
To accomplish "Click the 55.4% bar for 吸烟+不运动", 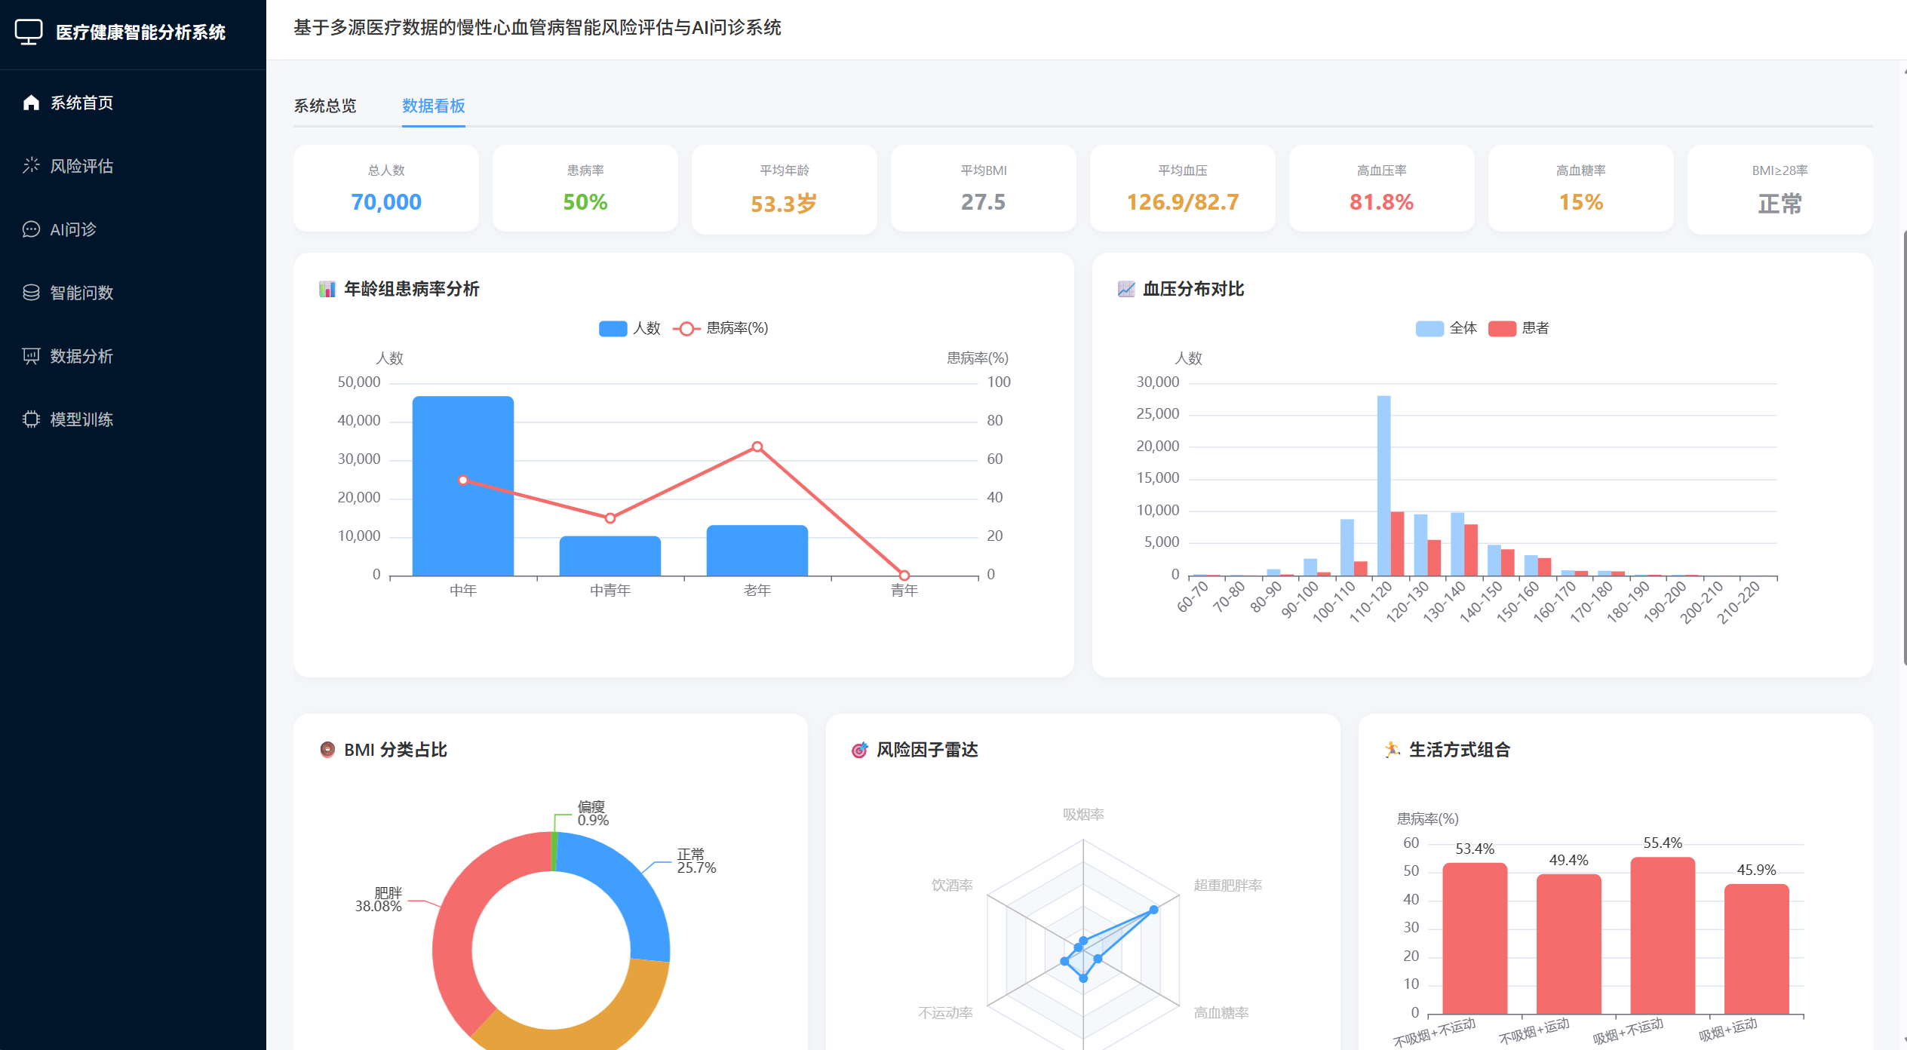I will click(x=1663, y=935).
